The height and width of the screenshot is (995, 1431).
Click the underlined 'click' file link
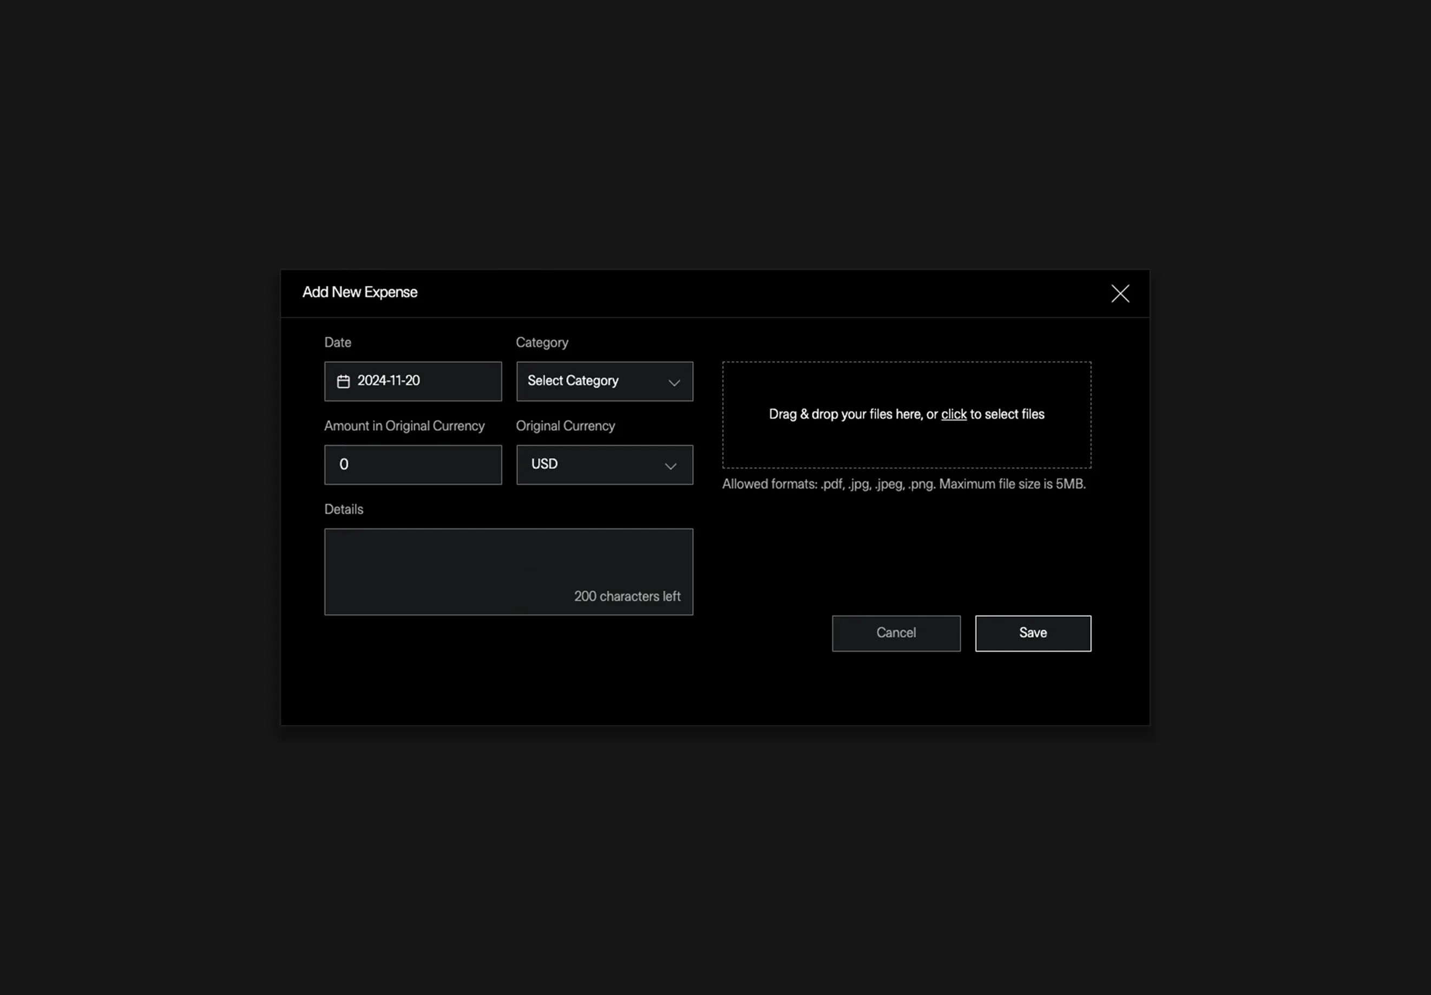[953, 415]
